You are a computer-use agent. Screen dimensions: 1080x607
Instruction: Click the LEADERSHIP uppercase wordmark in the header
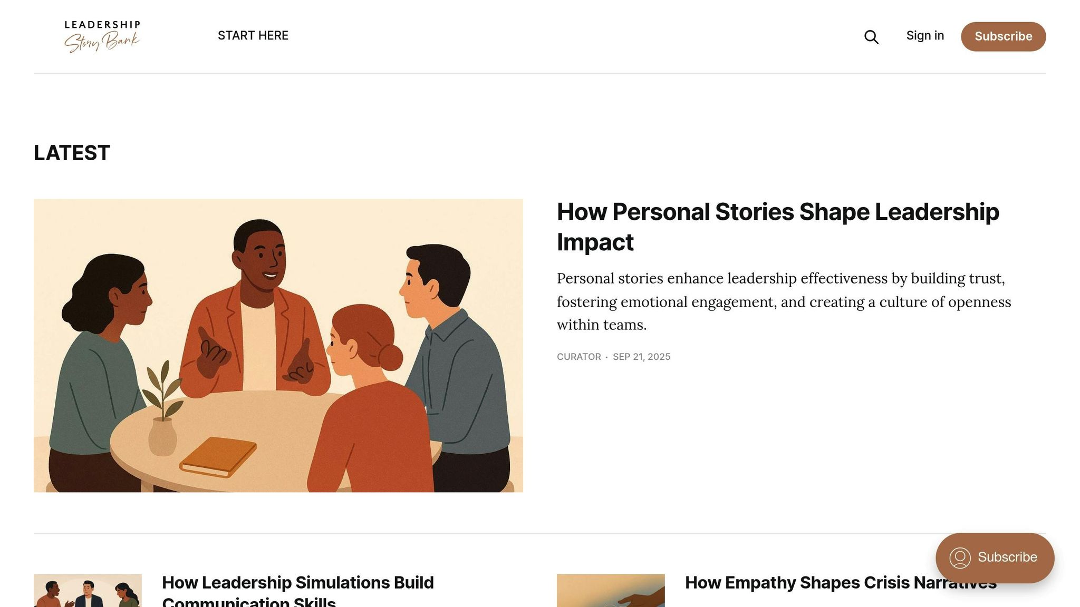click(x=102, y=25)
